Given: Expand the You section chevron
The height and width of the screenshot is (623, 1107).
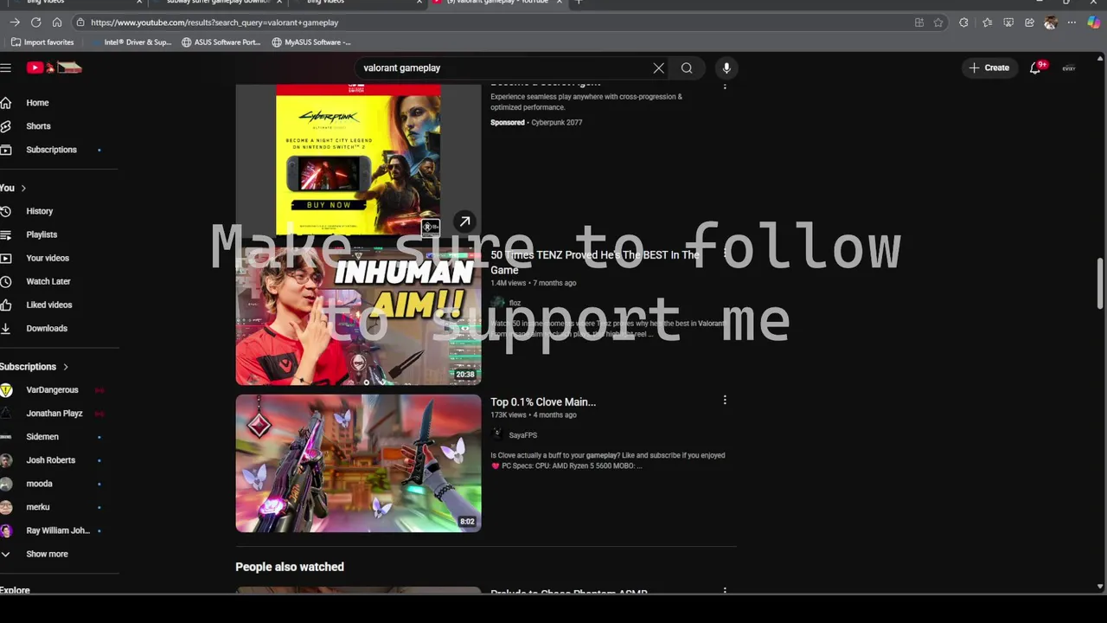Looking at the screenshot, I should 23,188.
